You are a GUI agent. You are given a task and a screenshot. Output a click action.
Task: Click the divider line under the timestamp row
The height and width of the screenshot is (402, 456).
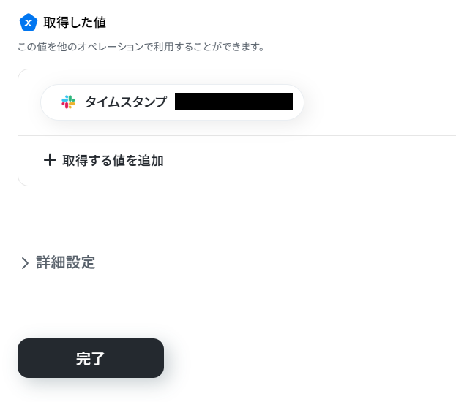point(234,136)
